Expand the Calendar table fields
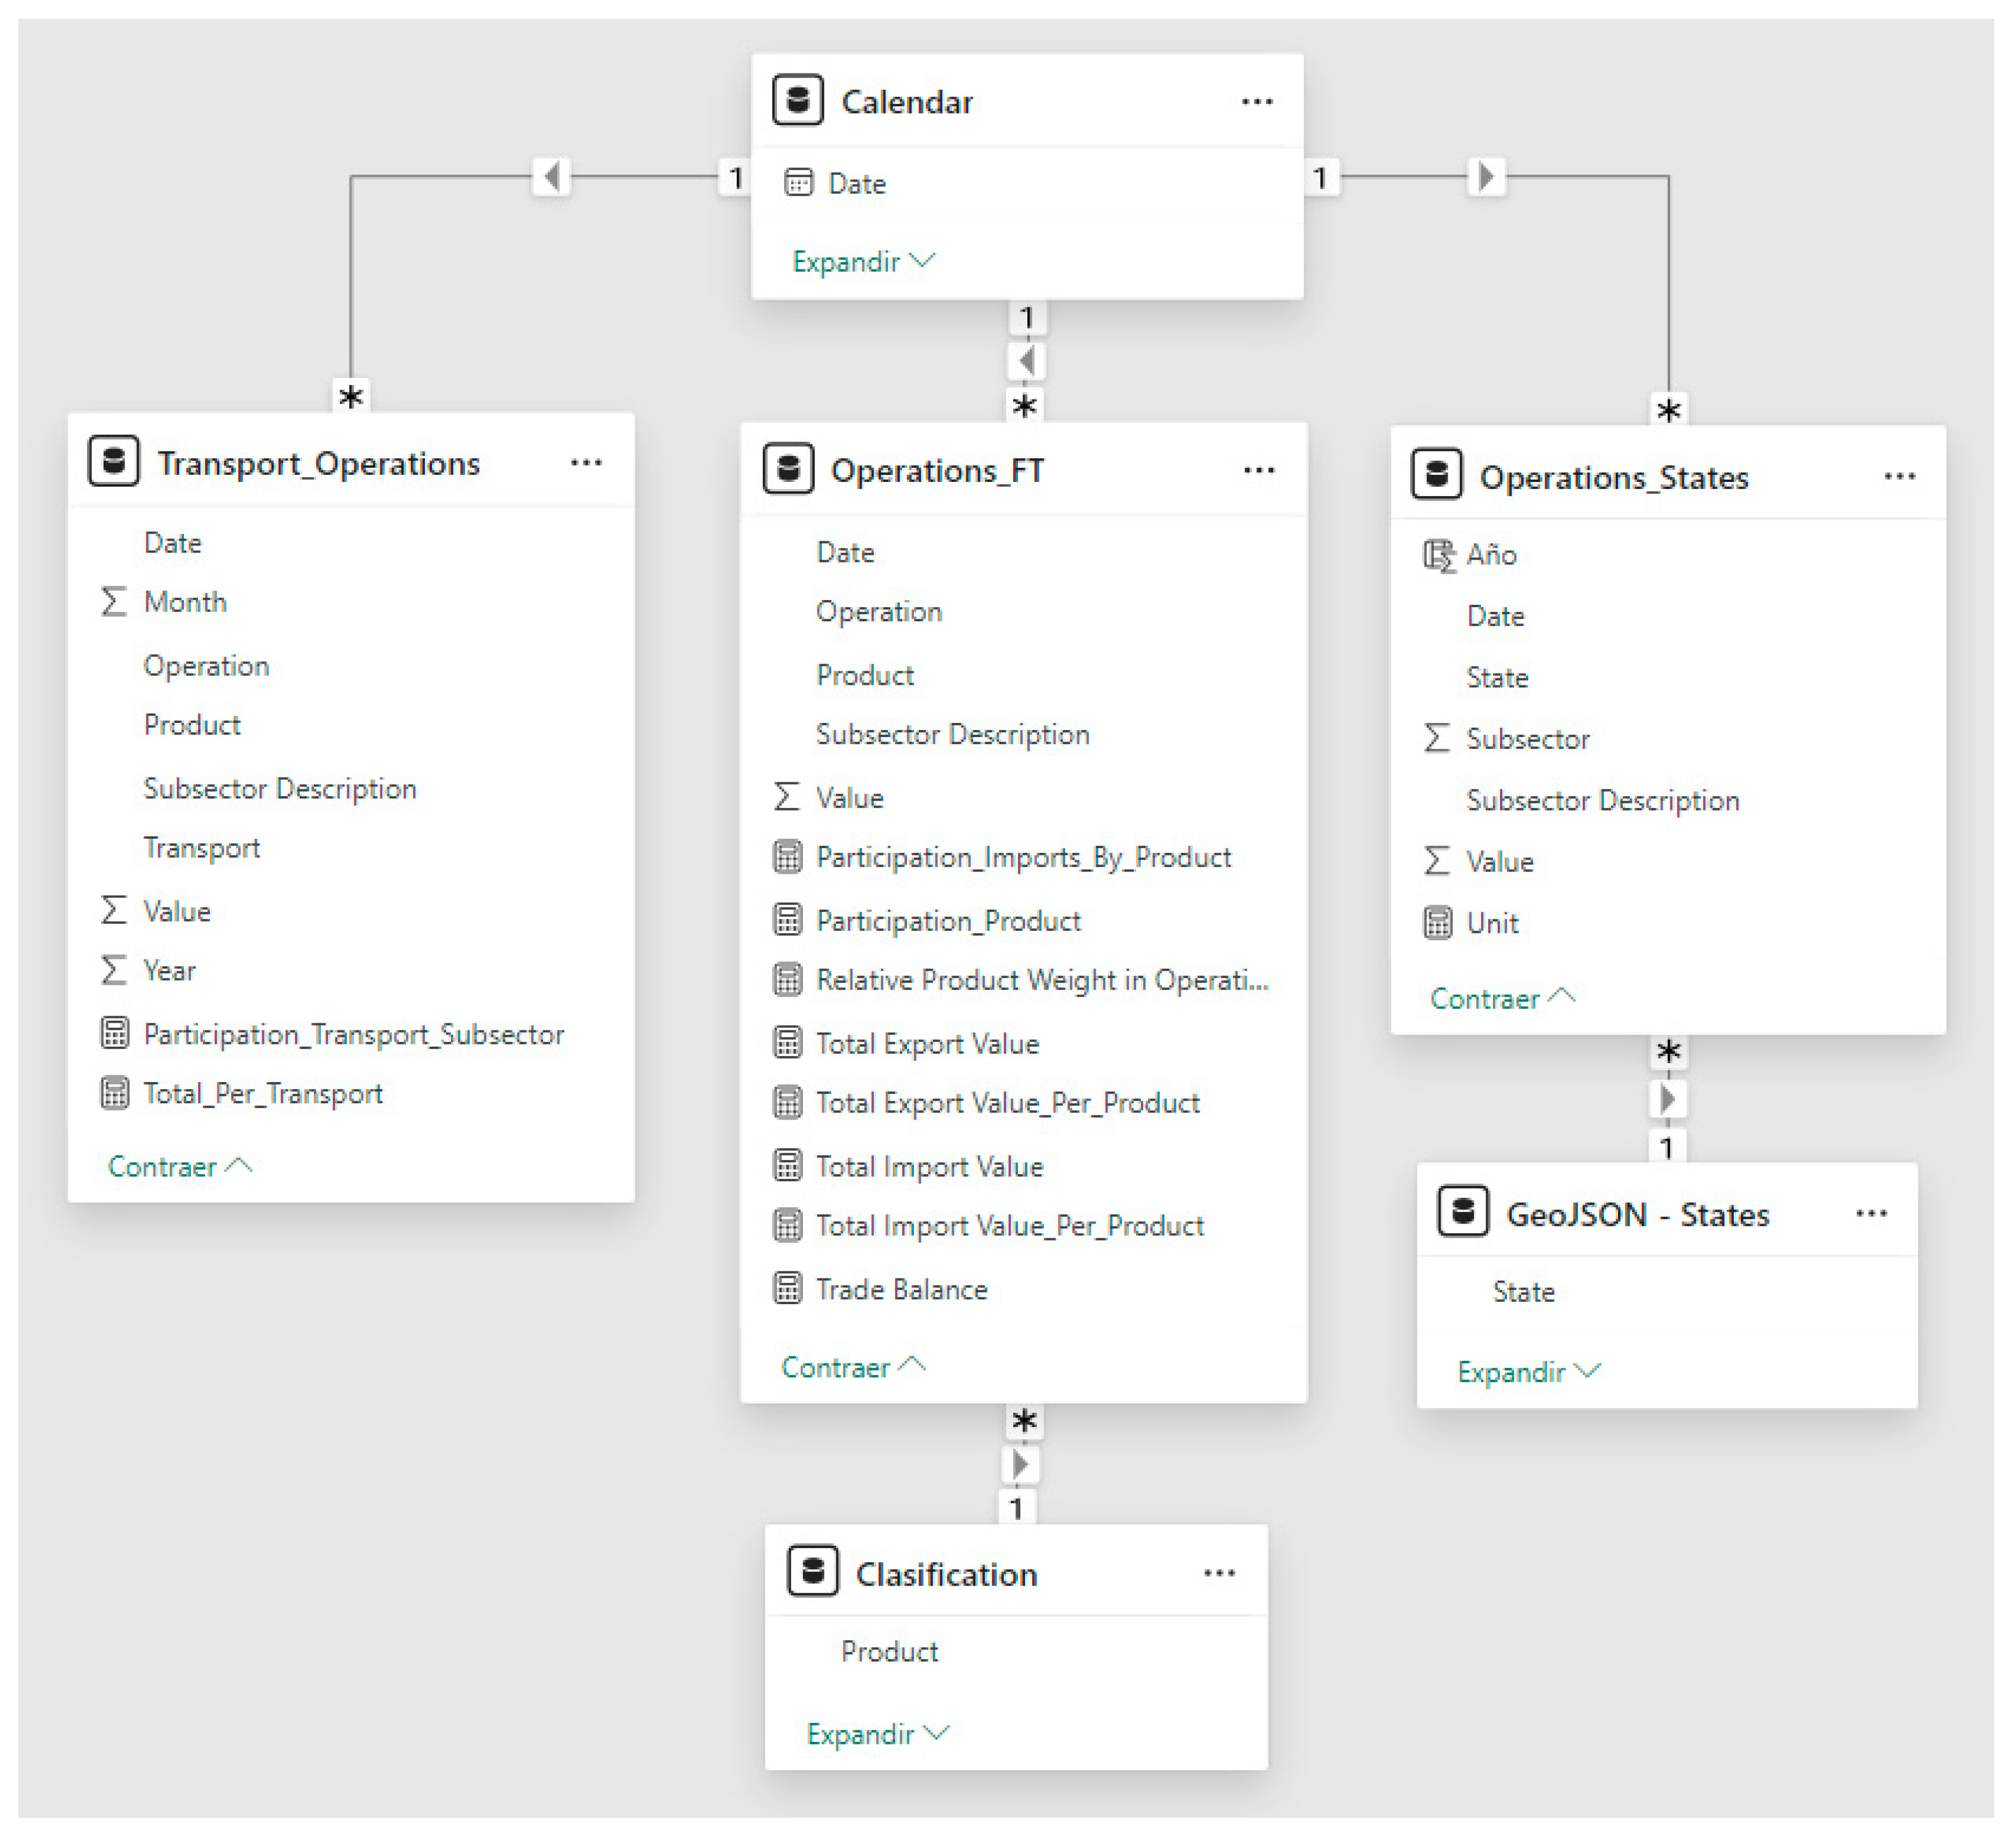 point(862,261)
